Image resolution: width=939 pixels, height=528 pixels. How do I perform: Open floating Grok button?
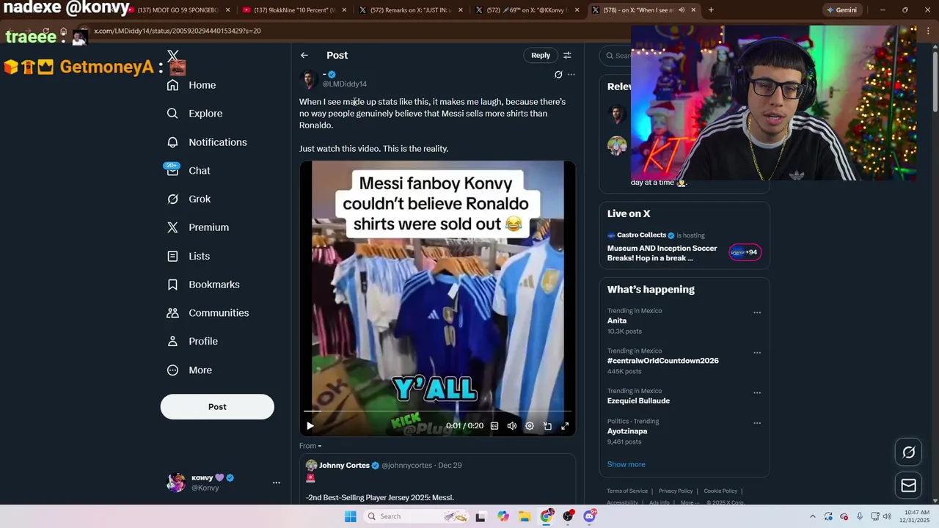pos(908,452)
